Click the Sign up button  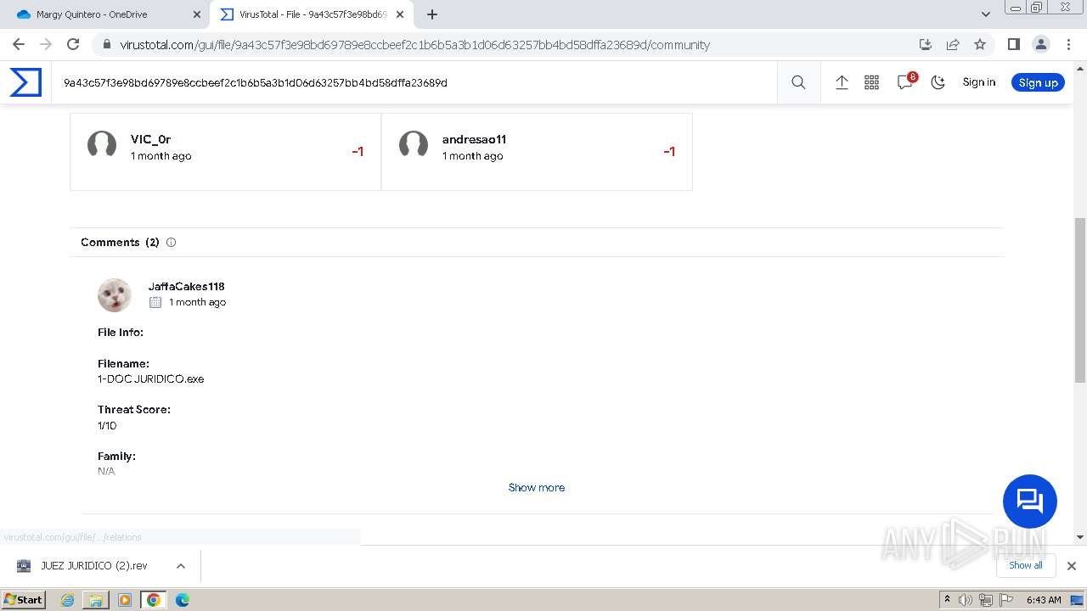[1038, 82]
